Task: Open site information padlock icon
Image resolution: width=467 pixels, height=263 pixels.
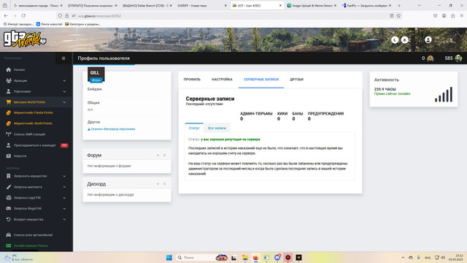Action: click(x=66, y=16)
